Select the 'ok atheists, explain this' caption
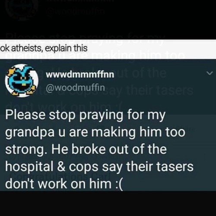216x216 pixels. pyautogui.click(x=44, y=48)
